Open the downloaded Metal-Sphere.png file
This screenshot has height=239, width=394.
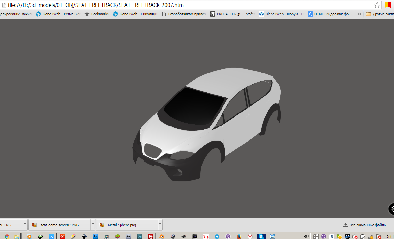(122, 225)
